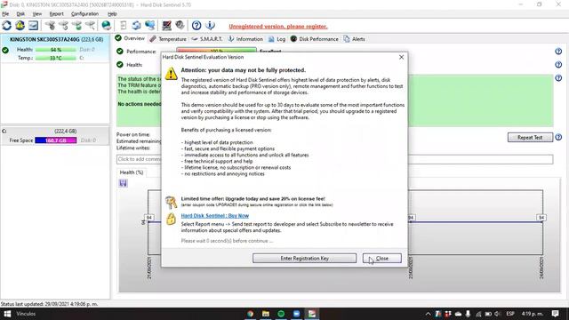Switch to the S.M.A.R.T. tab
569x320 pixels.
tap(207, 39)
